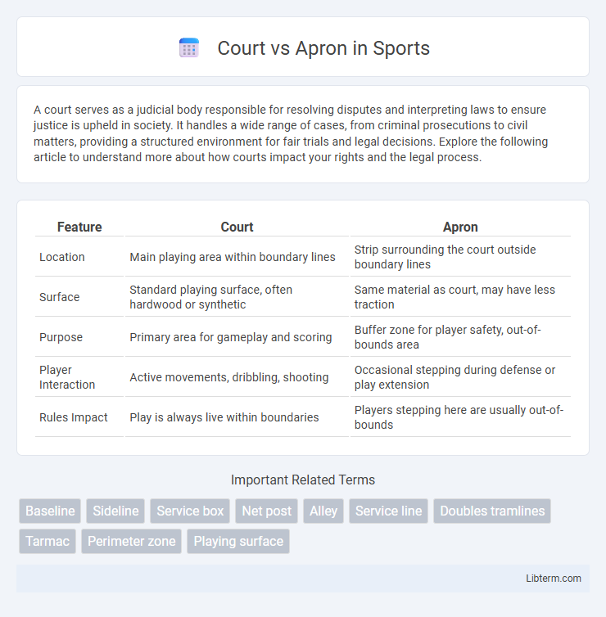Select the Perimeter zone tag

(132, 541)
